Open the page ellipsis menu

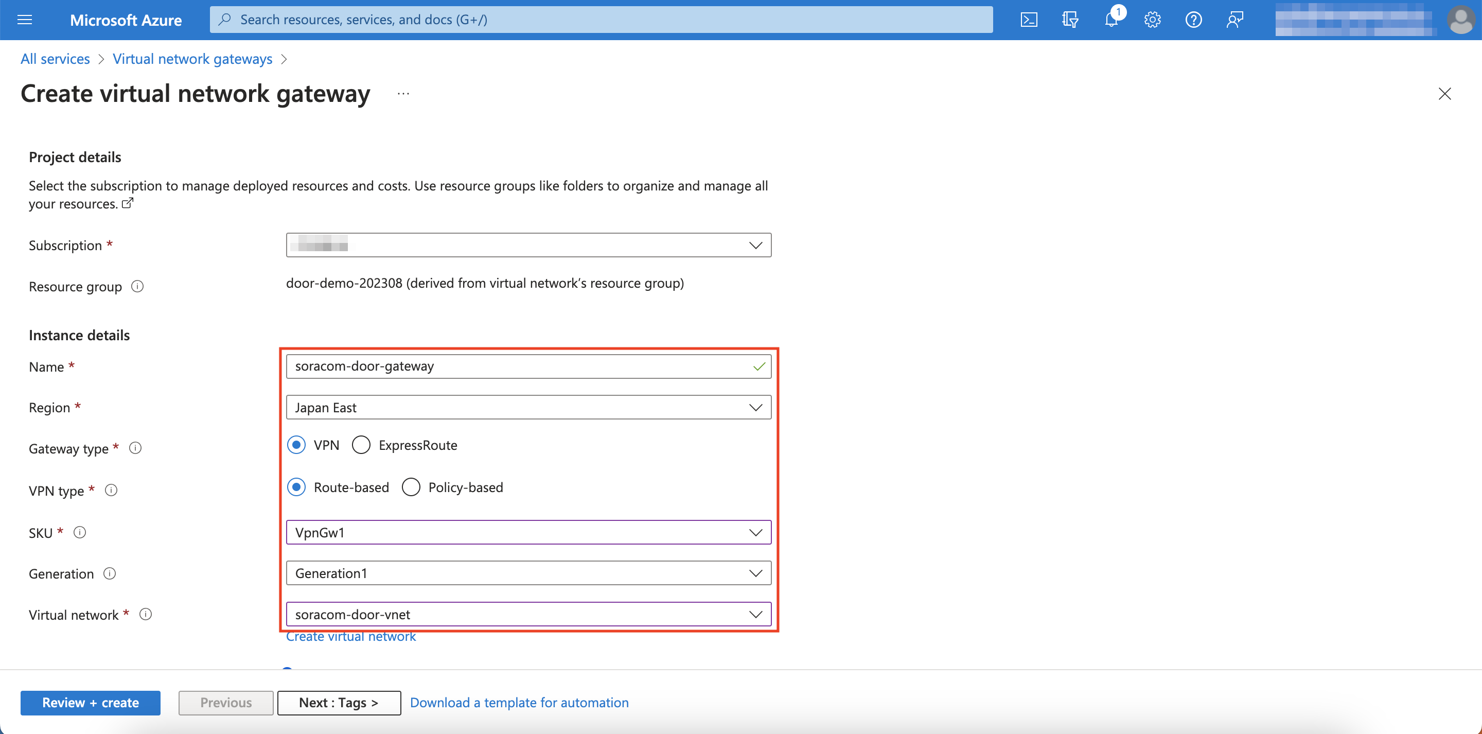[403, 94]
